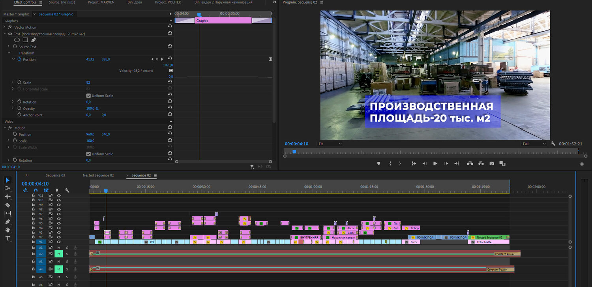
Task: Select the Type tool
Action: click(7, 238)
